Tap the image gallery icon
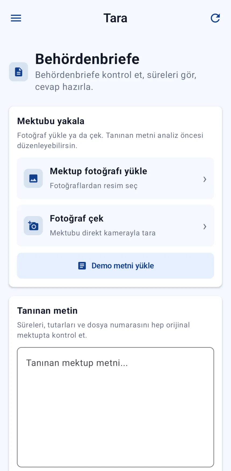Image resolution: width=231 pixels, height=471 pixels. (x=33, y=178)
